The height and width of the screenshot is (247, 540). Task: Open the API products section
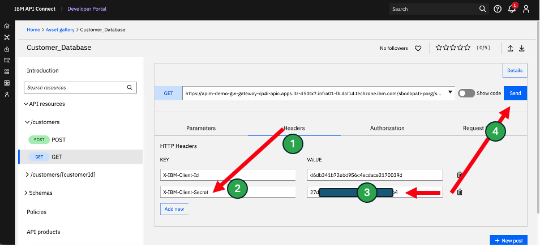[44, 232]
